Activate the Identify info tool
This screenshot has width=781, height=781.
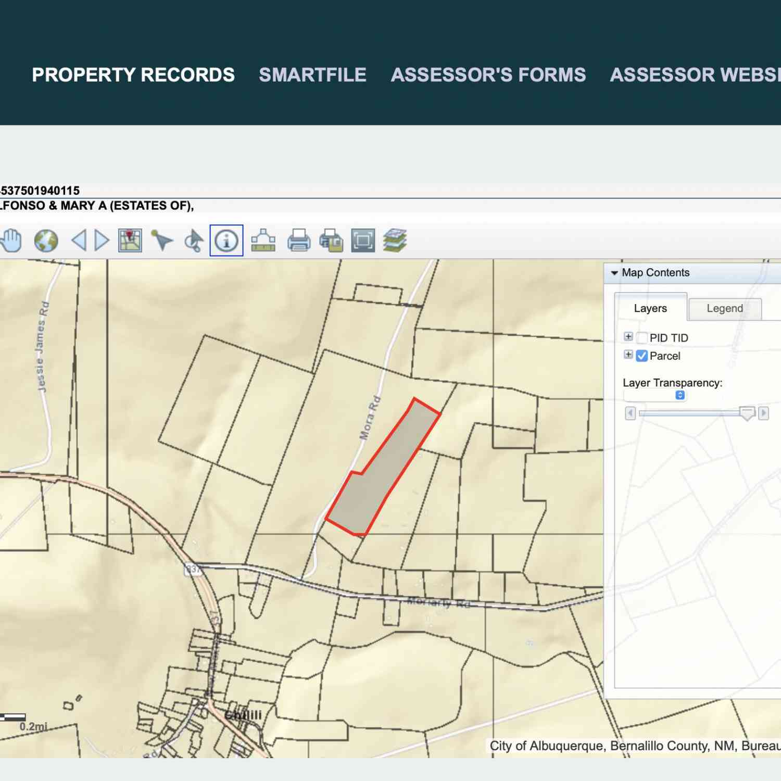coord(226,241)
